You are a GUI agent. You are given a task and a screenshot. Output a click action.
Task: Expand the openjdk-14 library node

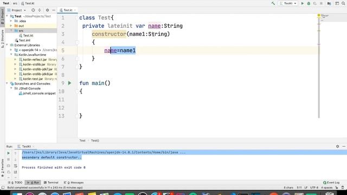pos(11,50)
